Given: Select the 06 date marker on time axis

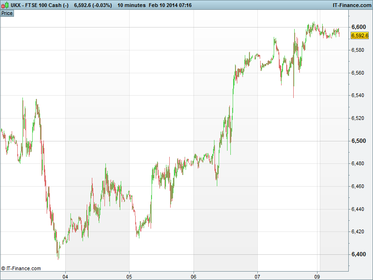Looking at the screenshot, I should coord(193,275).
